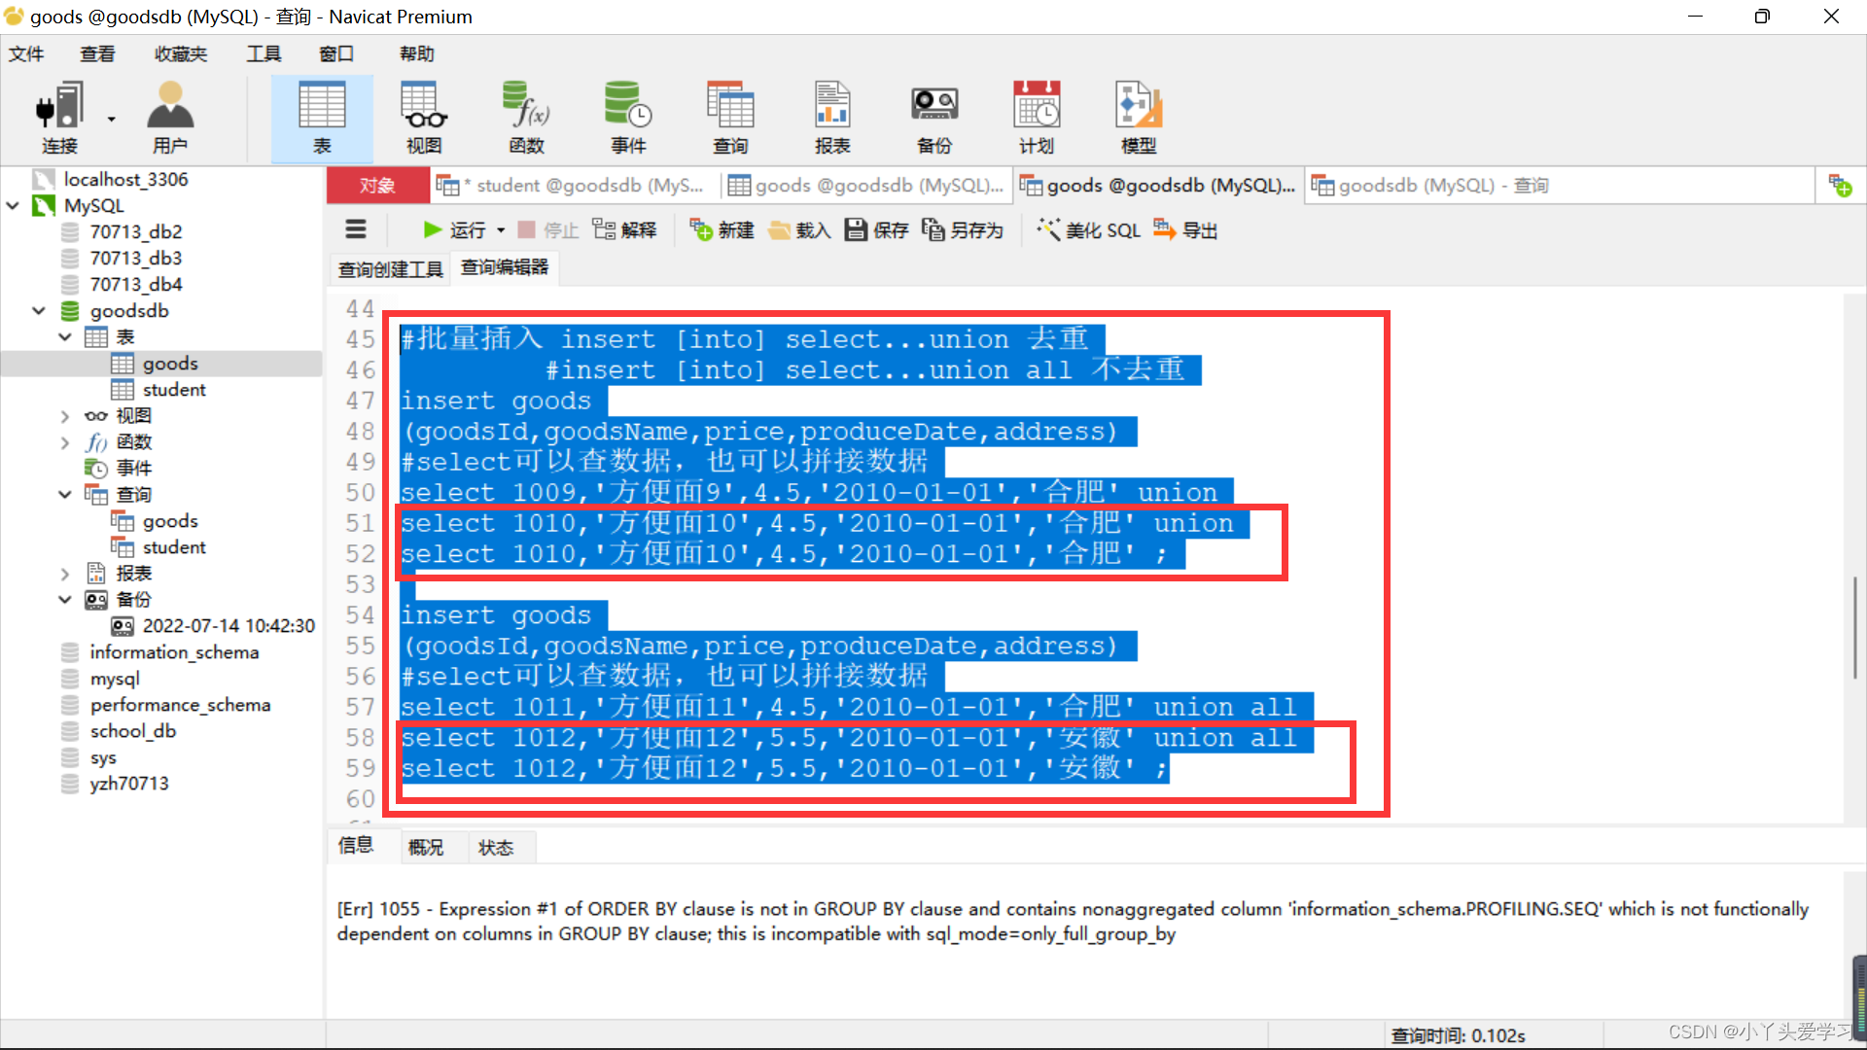Open the 备份 (Backup) toolbar icon

coord(934,118)
